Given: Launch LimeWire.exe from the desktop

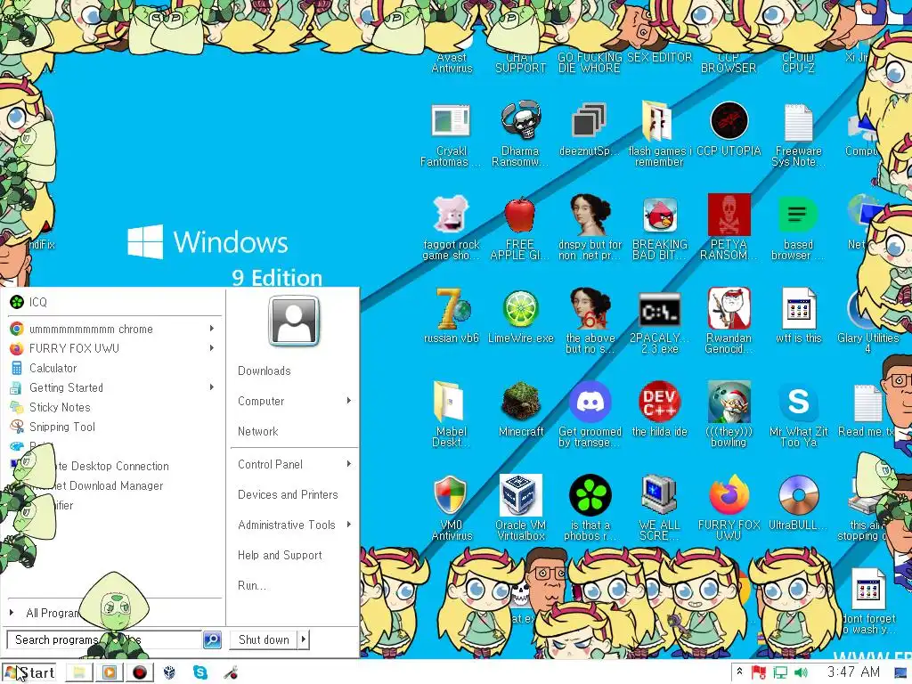Looking at the screenshot, I should (x=520, y=309).
